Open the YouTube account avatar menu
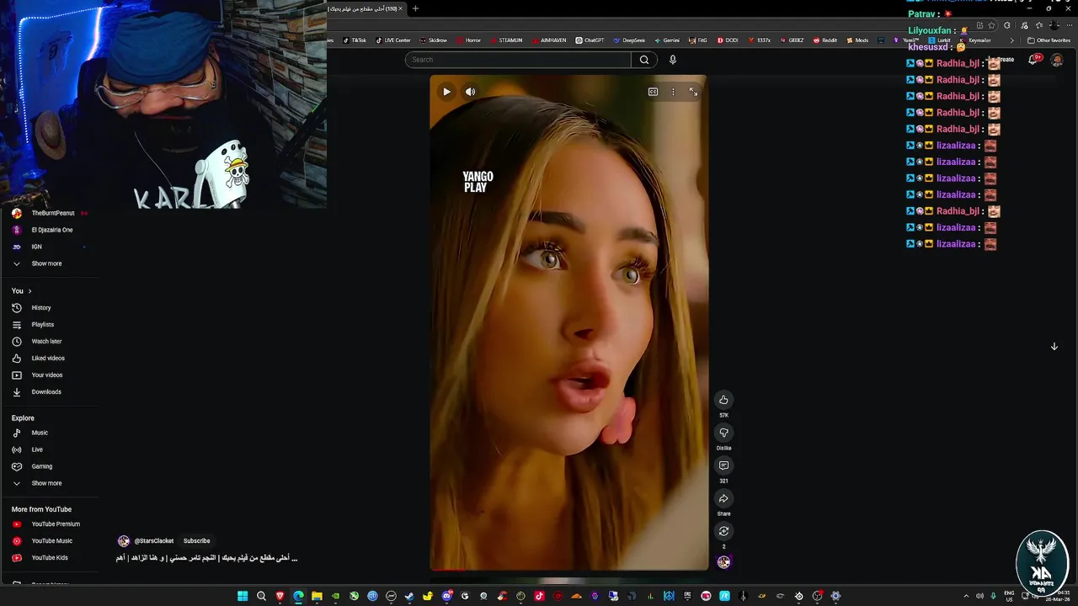 point(1056,60)
